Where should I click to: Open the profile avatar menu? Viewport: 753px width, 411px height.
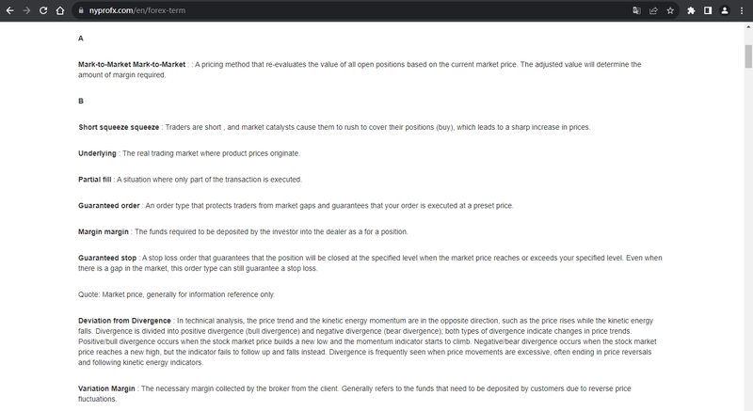click(x=725, y=10)
